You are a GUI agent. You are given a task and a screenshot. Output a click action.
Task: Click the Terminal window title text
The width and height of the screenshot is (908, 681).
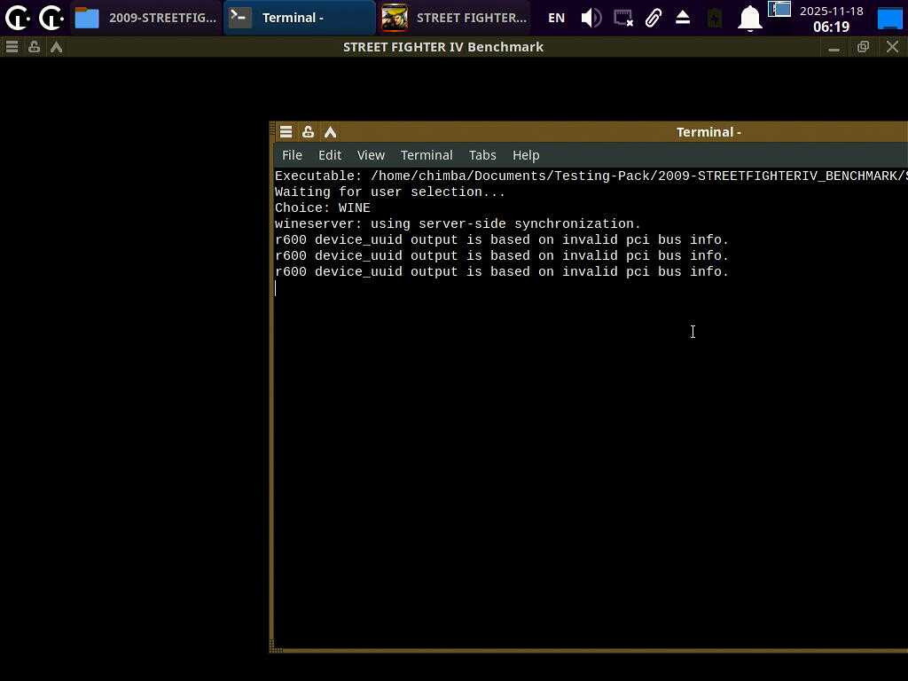pyautogui.click(x=708, y=132)
